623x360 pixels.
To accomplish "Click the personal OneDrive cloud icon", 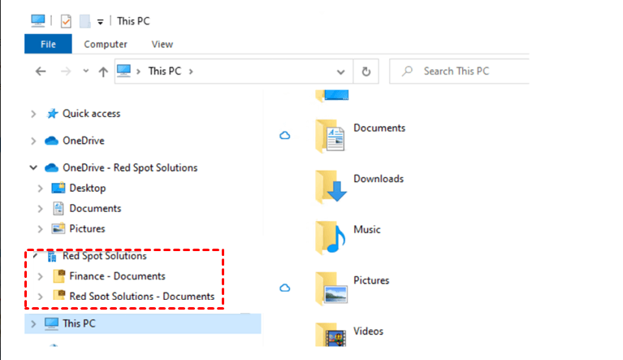I will [x=52, y=141].
